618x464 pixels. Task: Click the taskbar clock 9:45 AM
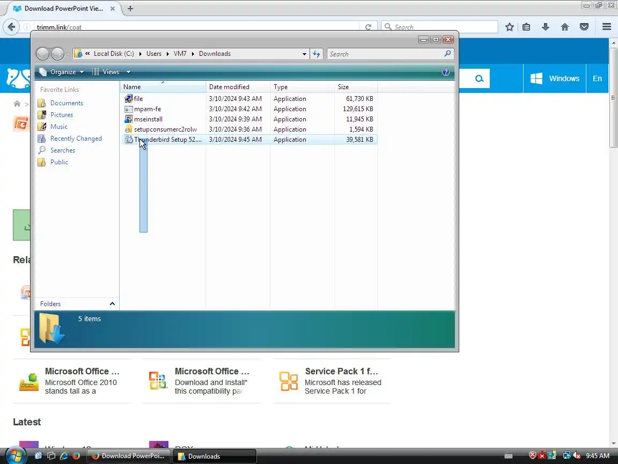click(598, 456)
